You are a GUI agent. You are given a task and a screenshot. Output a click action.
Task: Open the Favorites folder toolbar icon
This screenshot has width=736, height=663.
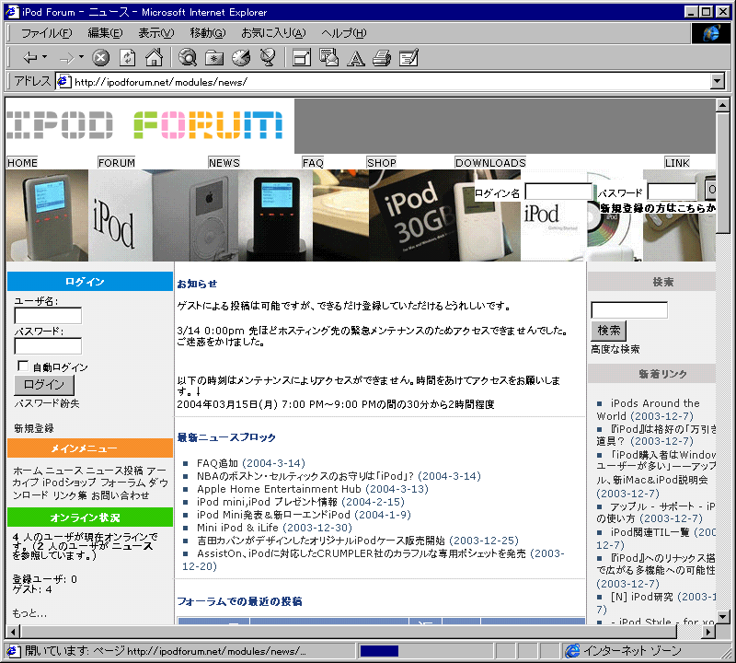click(214, 58)
